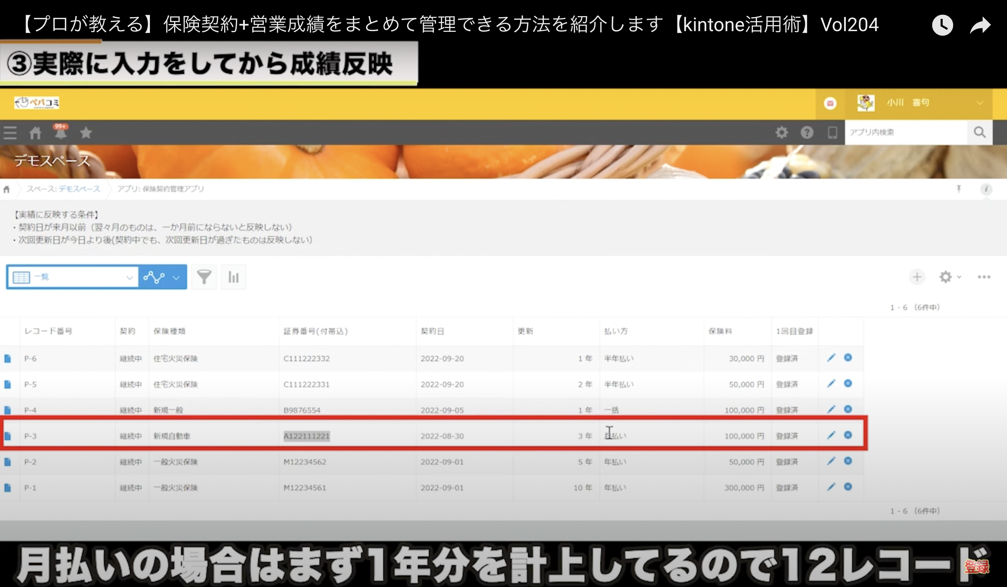Click the YouTube share arrow icon
Image resolution: width=1007 pixels, height=587 pixels.
point(981,26)
